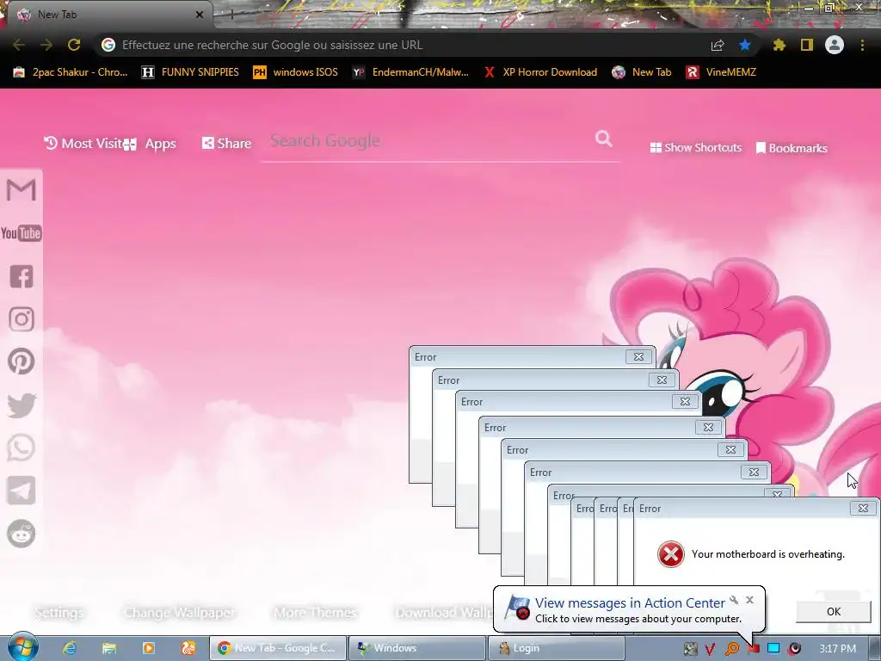
Task: Open Telegram icon in the sidebar
Action: [x=22, y=490]
